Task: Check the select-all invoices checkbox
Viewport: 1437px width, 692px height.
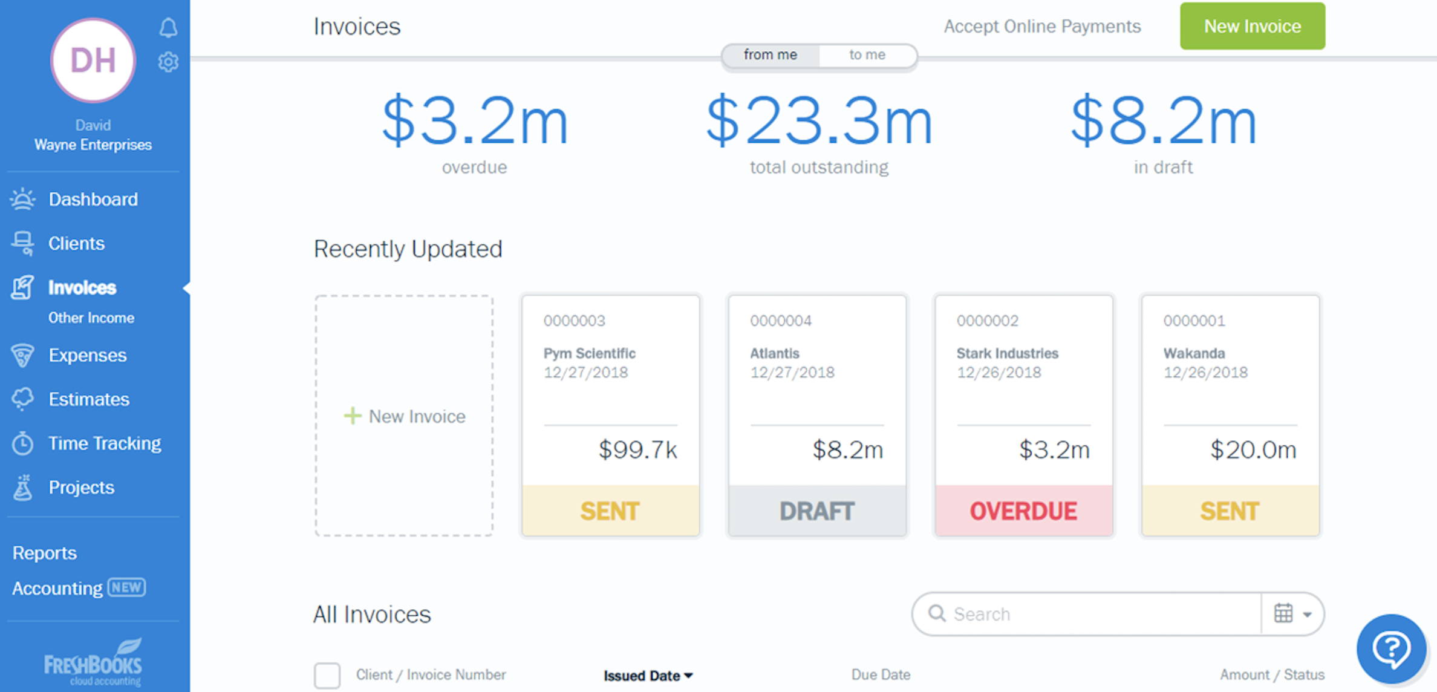Action: click(327, 675)
